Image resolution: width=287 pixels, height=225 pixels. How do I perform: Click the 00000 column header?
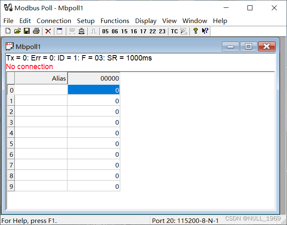[x=94, y=78]
